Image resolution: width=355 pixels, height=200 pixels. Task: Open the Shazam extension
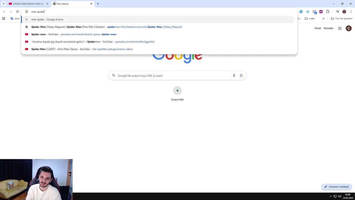coord(301,12)
